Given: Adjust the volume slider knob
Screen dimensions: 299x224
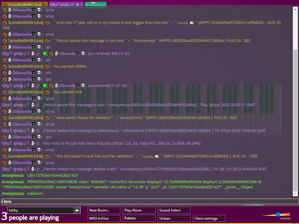Looking at the screenshot, I should [278, 214].
